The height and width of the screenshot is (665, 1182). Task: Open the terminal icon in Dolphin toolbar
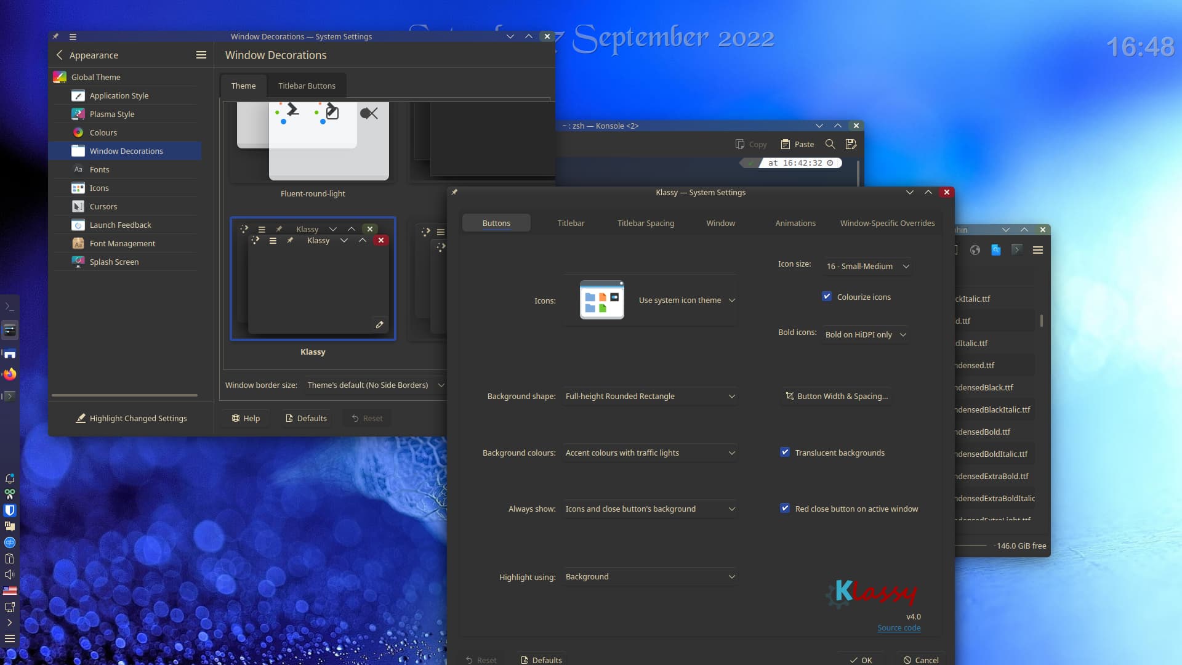[1017, 250]
